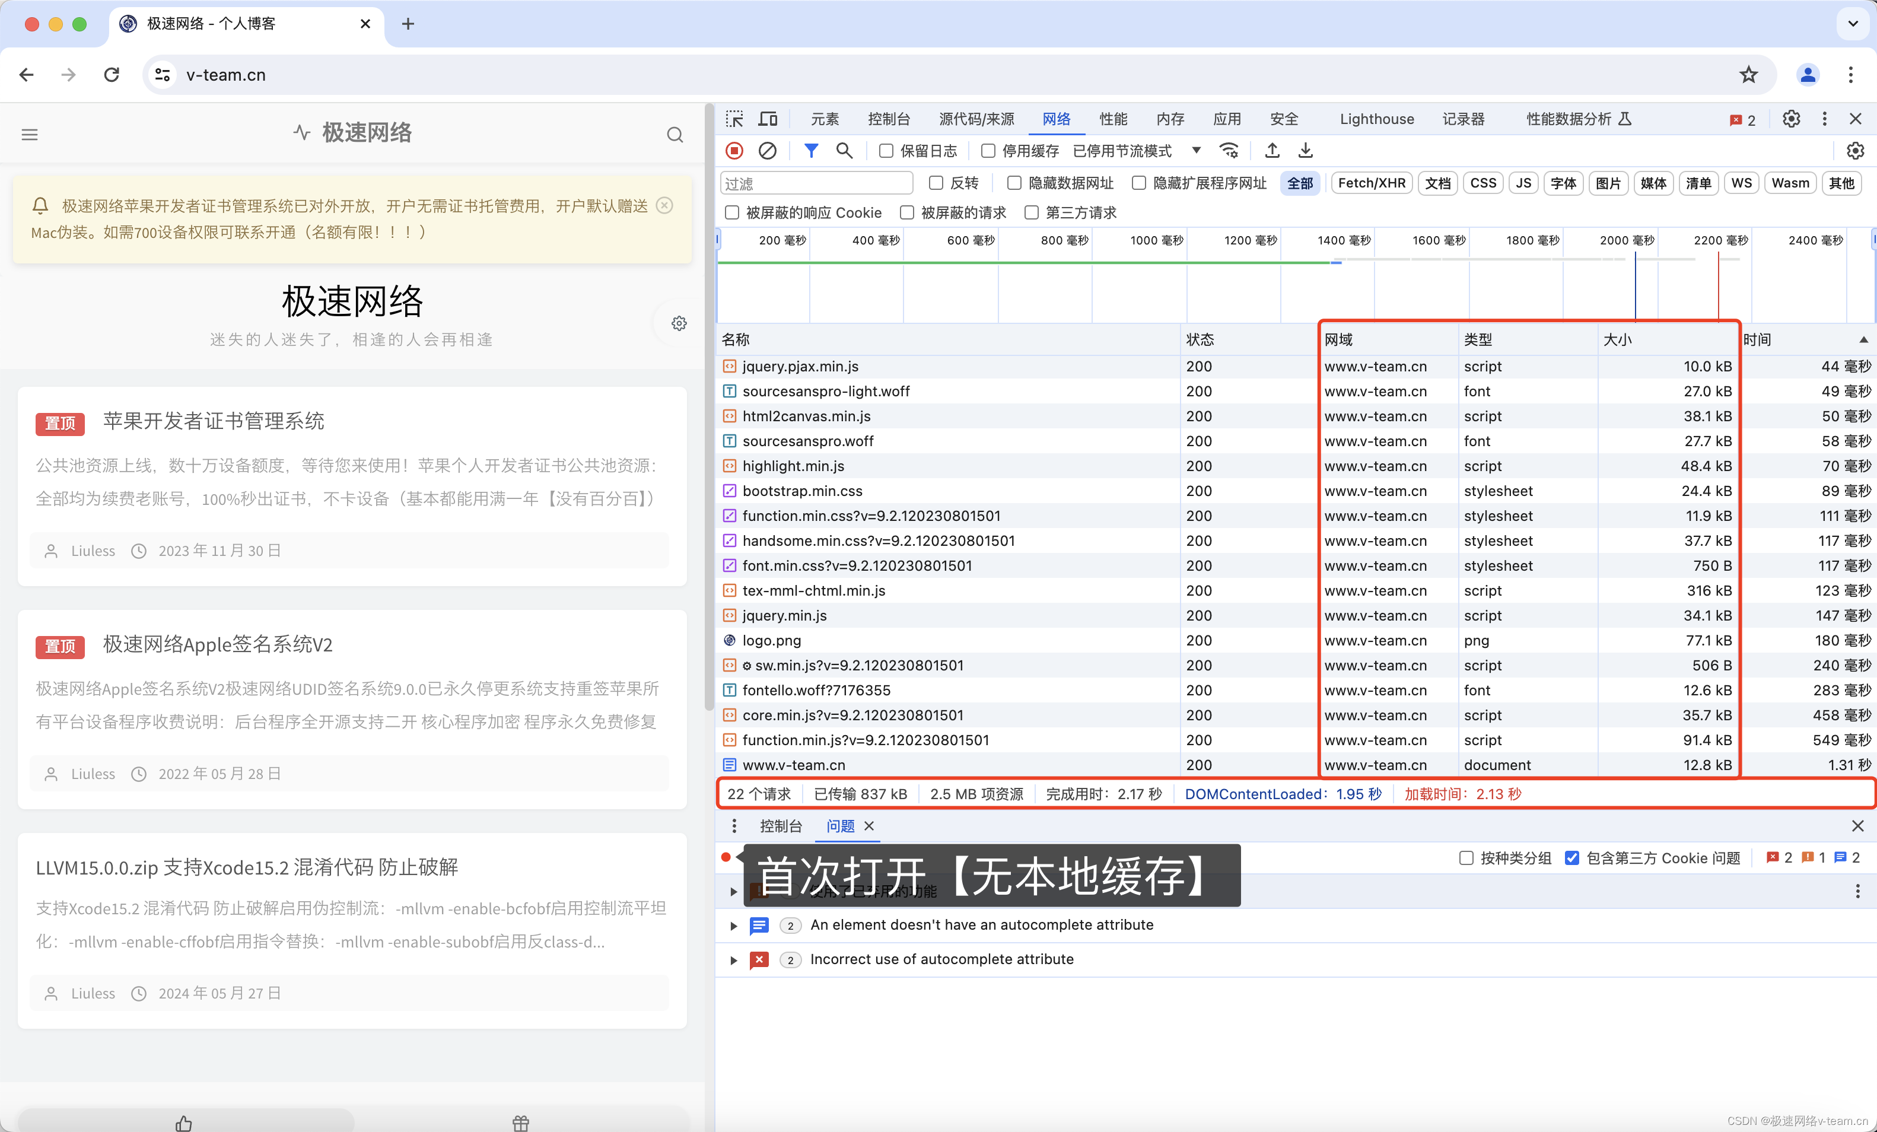Open the 苹果开发者证书管理系统 article
Viewport: 1877px width, 1132px height.
(x=214, y=421)
